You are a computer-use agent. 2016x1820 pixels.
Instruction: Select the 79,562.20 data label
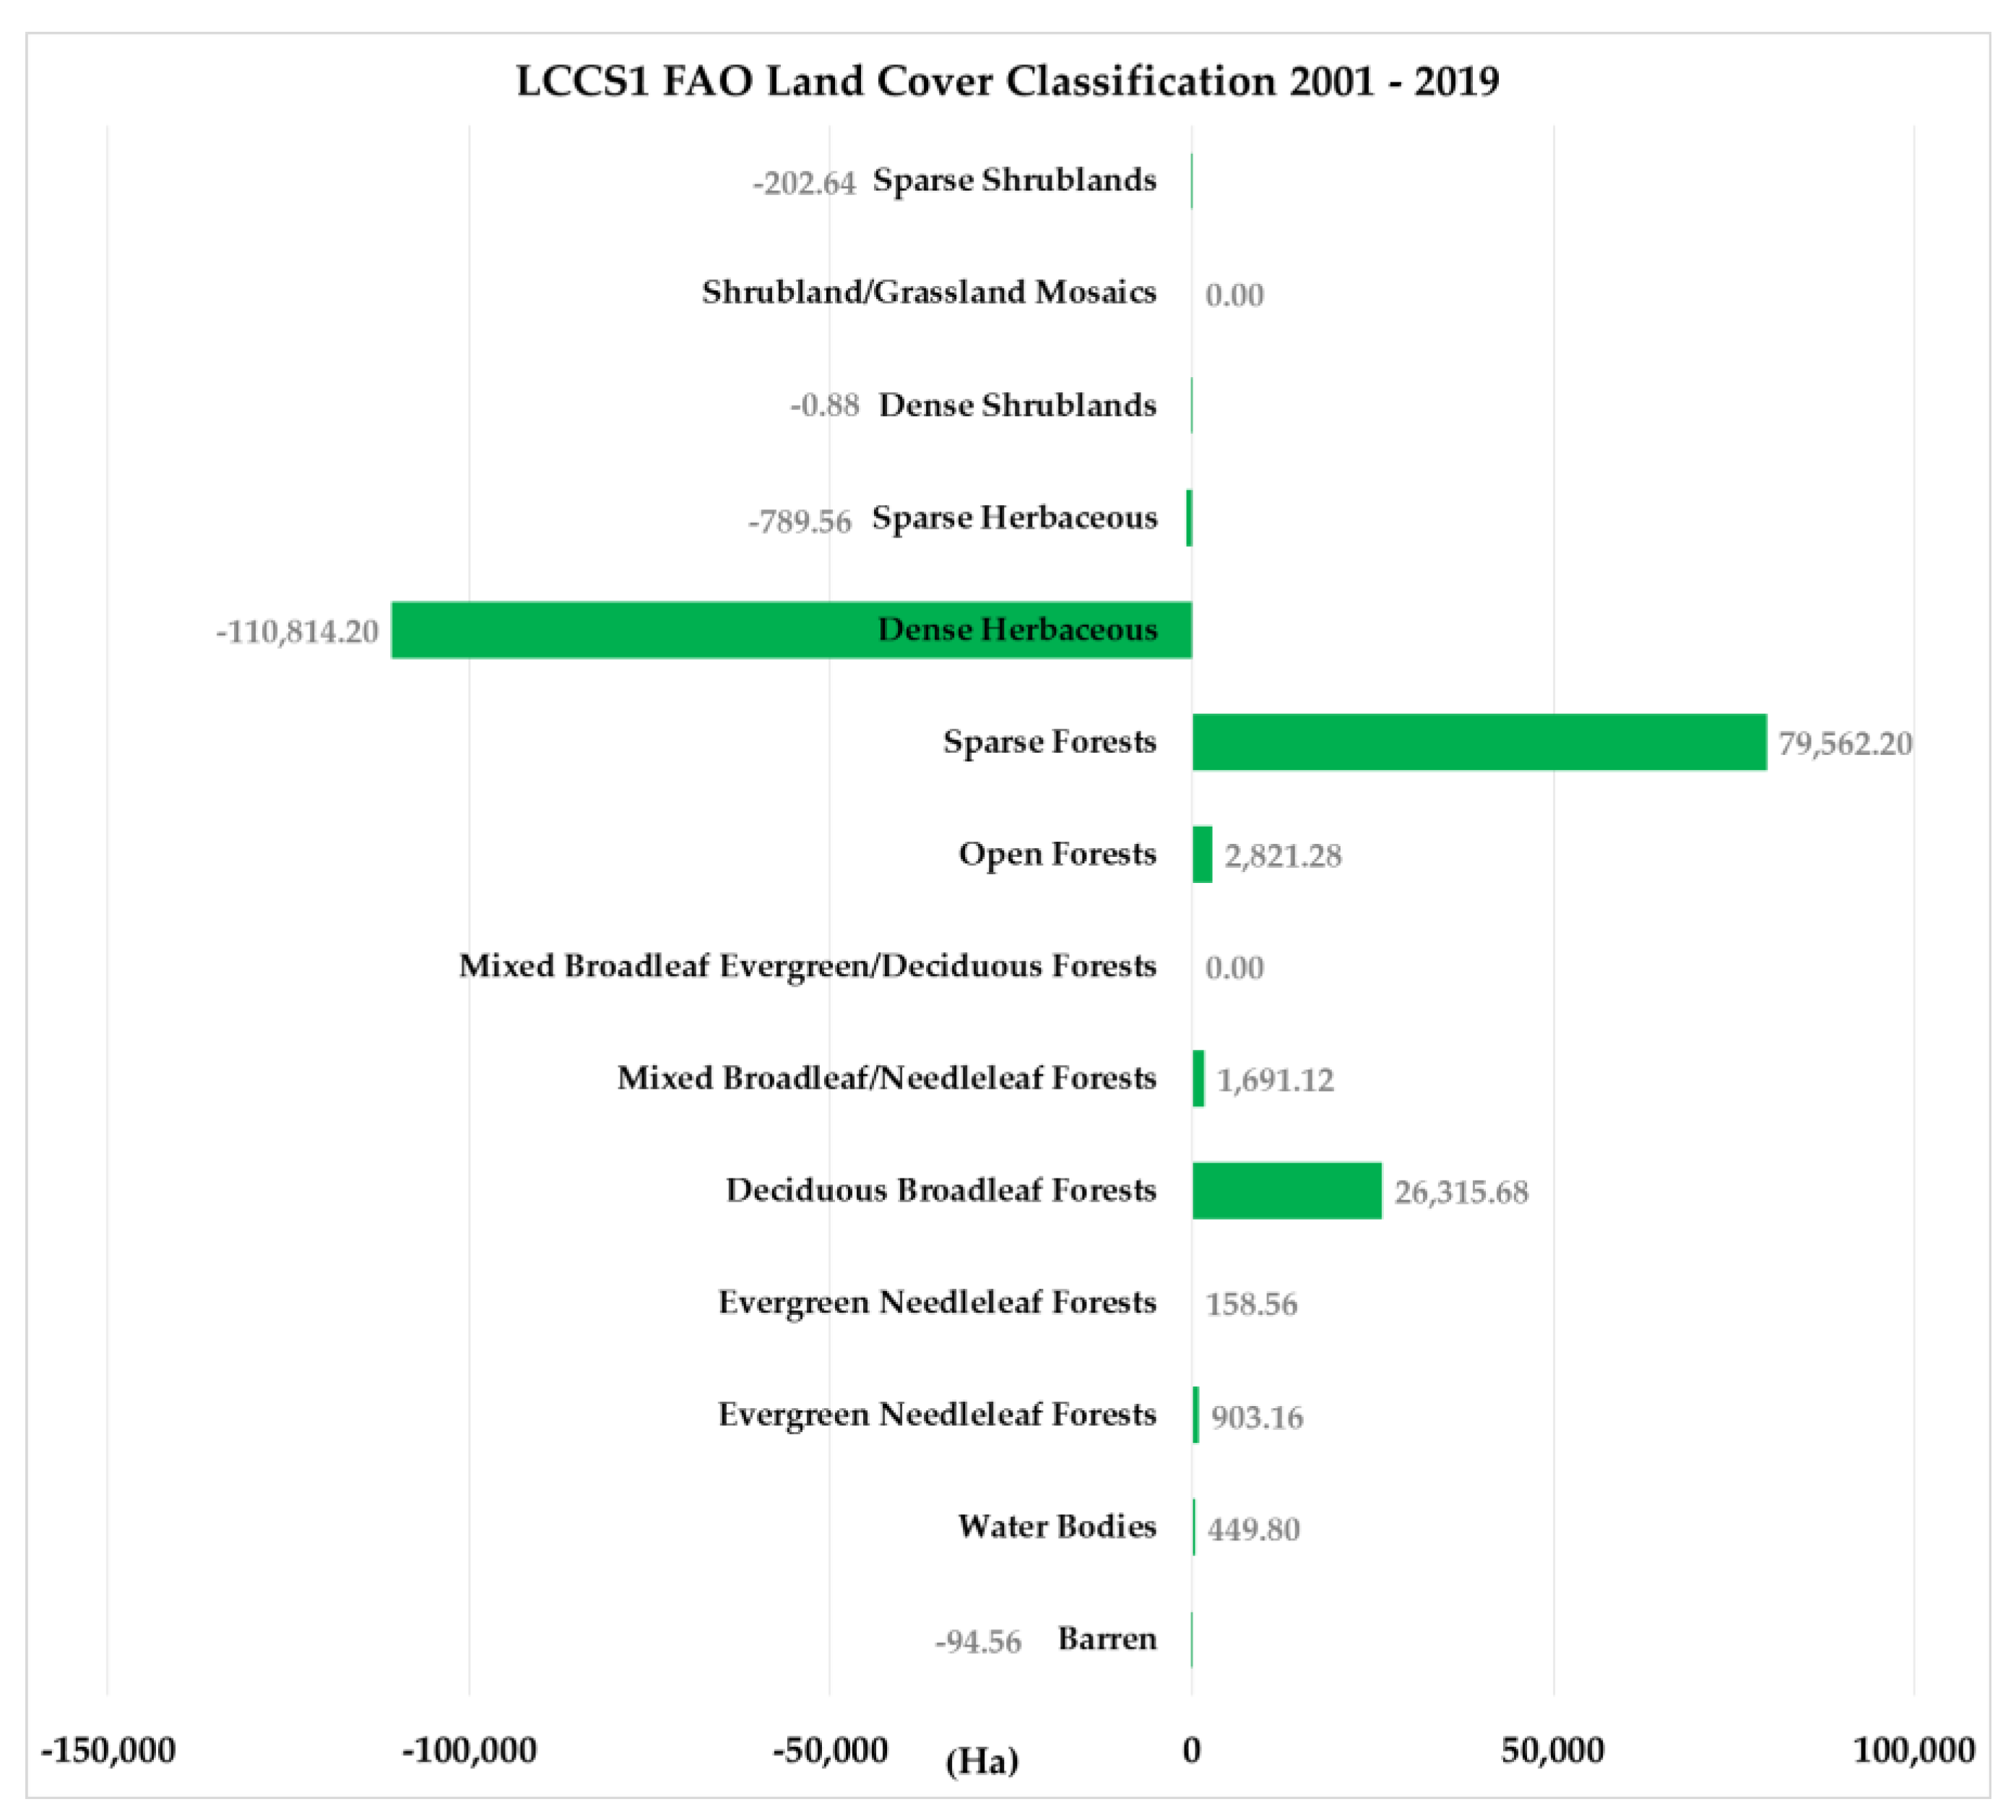click(1845, 744)
